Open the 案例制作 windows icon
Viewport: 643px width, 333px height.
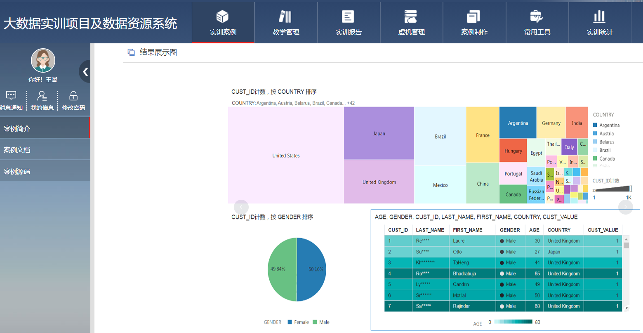(473, 17)
